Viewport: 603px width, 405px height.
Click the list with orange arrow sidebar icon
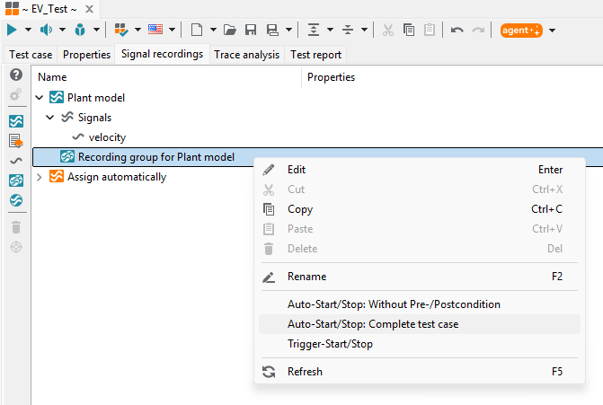click(x=16, y=141)
